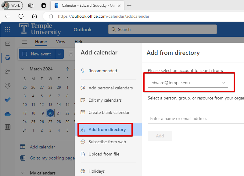Go back with browser back arrow
The height and width of the screenshot is (176, 244).
point(7,16)
